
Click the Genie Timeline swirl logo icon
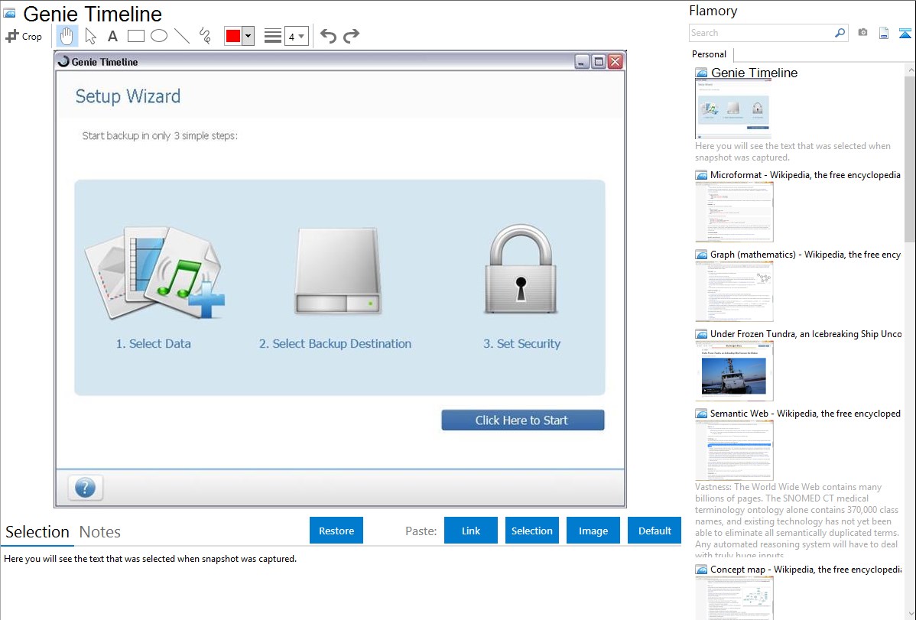click(x=63, y=61)
